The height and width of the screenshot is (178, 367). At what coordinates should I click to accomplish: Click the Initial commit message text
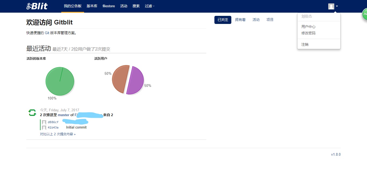point(76,127)
